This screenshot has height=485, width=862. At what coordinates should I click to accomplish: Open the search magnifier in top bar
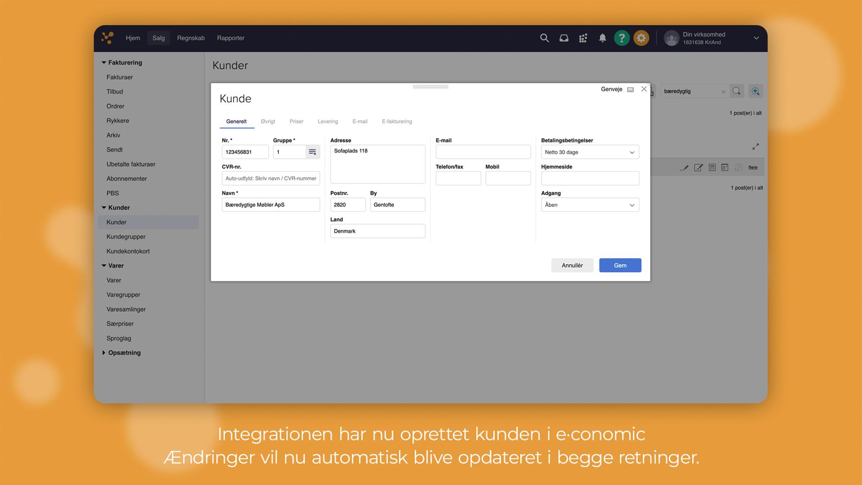coord(544,38)
